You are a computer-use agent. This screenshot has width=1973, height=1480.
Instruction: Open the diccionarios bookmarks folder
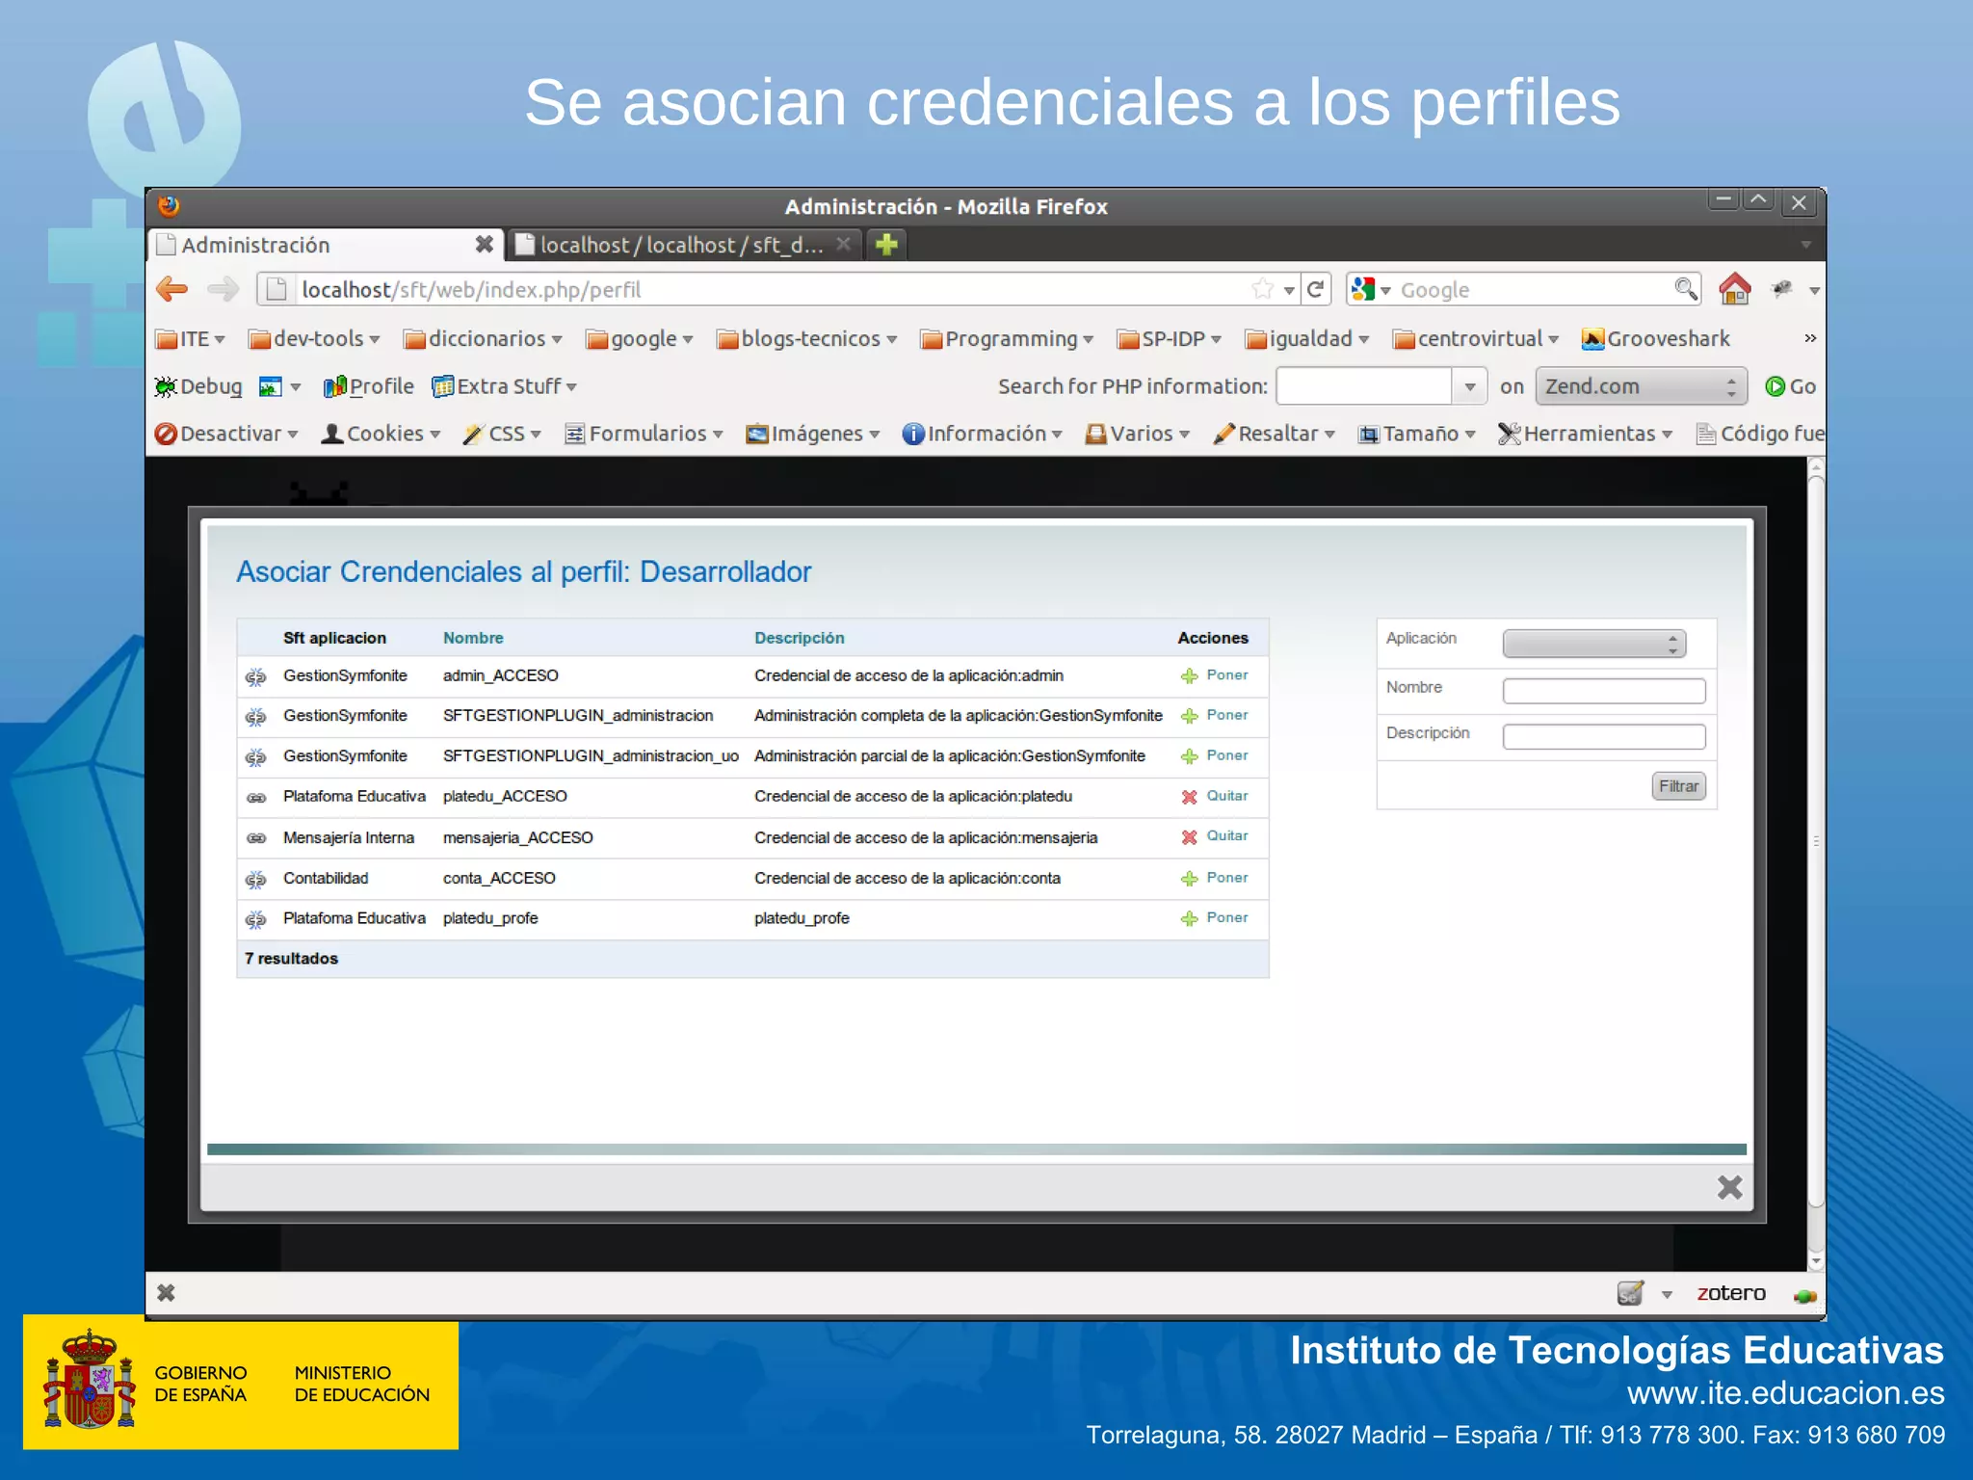click(483, 339)
